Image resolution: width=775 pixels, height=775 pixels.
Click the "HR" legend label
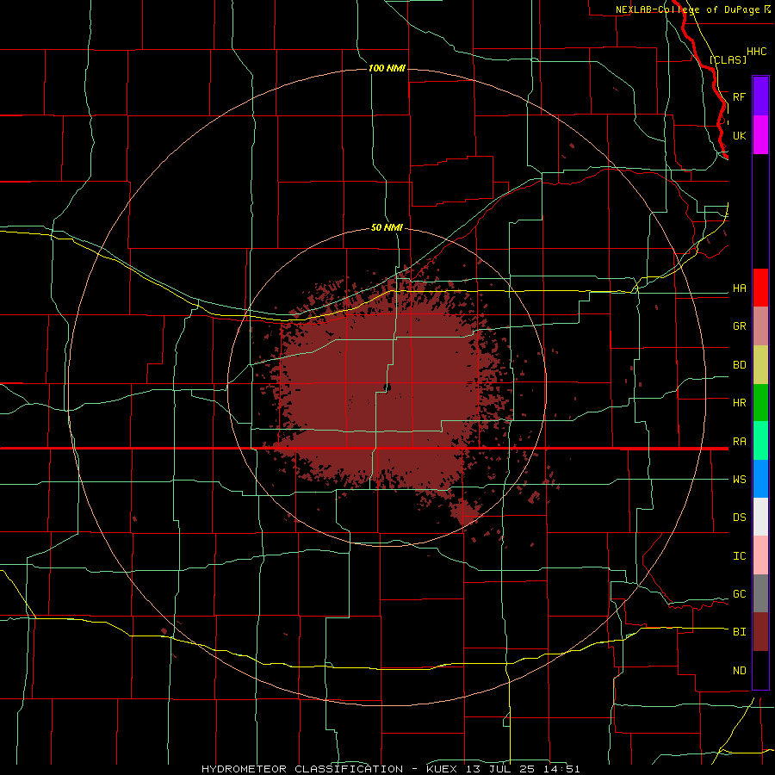(740, 403)
